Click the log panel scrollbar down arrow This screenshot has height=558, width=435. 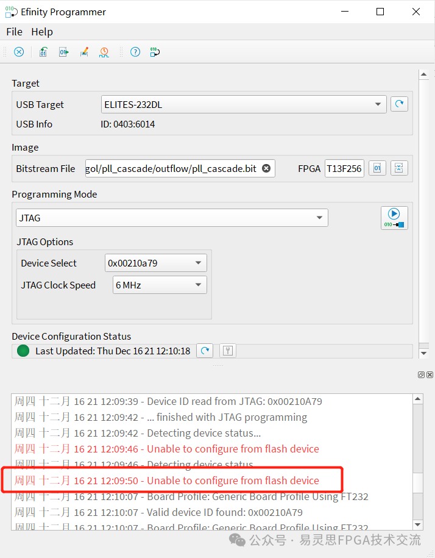click(x=418, y=524)
